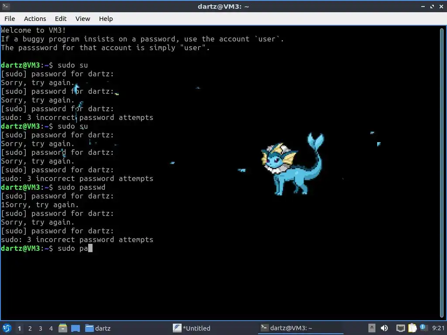Image resolution: width=447 pixels, height=335 pixels.
Task: Click the current 'sudo pa' command line
Action: 47,248
